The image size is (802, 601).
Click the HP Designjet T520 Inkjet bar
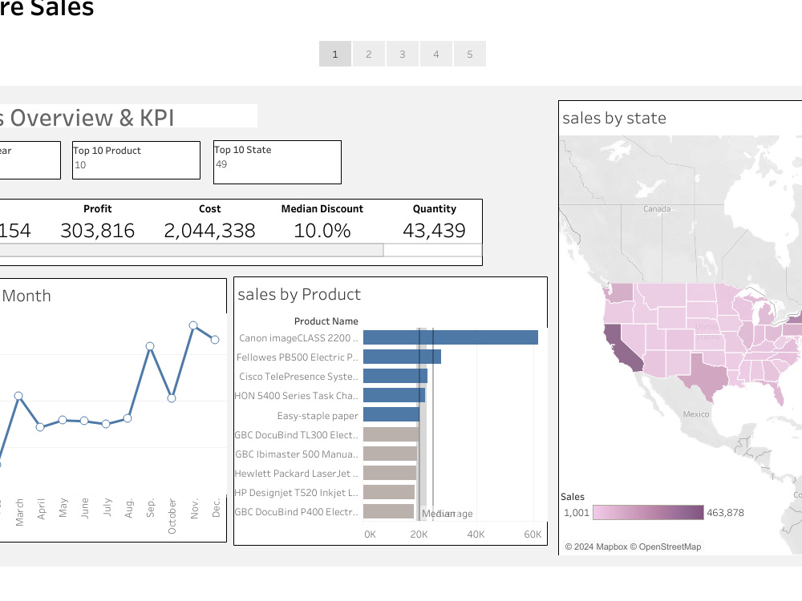click(x=389, y=492)
